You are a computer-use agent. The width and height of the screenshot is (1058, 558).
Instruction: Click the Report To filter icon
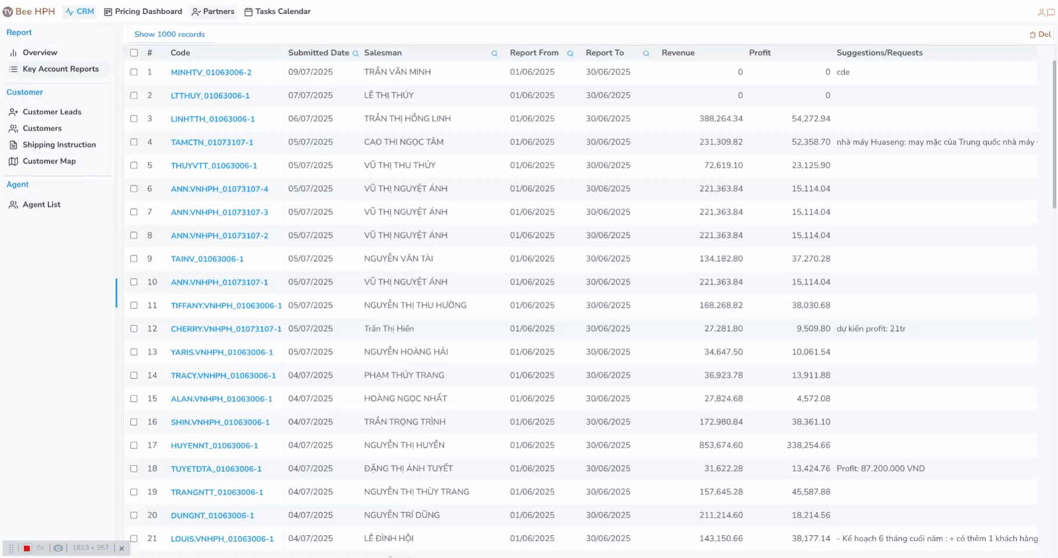(x=646, y=54)
